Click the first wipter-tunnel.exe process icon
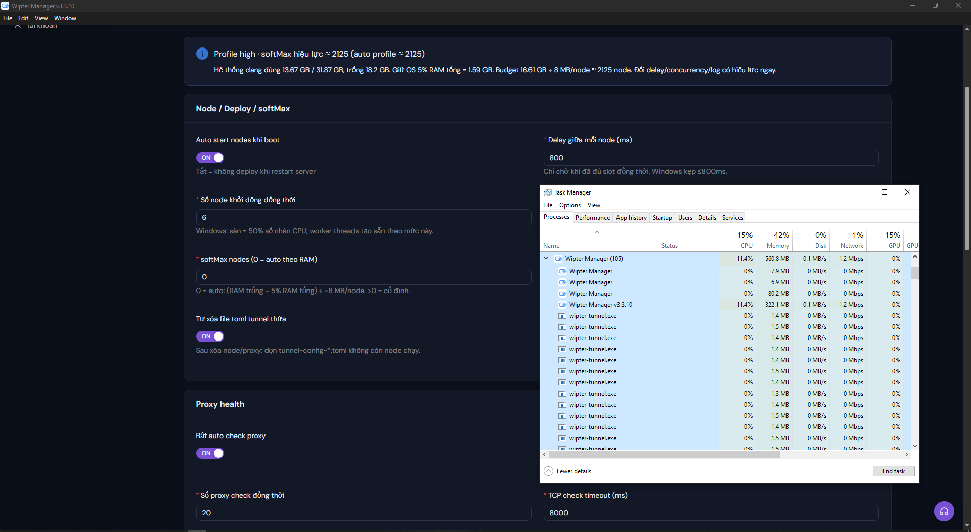 pos(562,316)
